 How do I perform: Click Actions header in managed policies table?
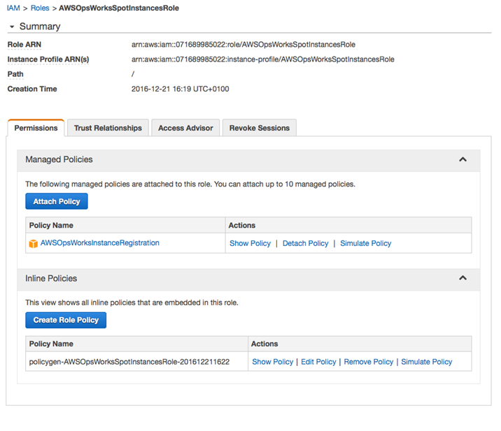(x=242, y=226)
